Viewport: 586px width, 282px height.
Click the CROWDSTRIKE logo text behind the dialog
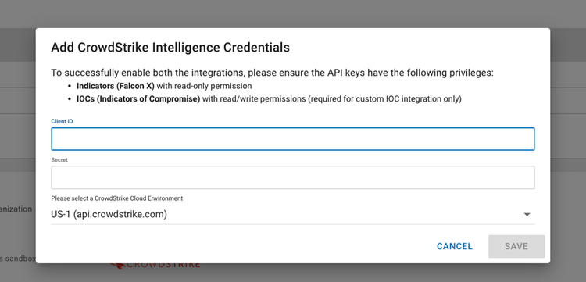coord(163,265)
